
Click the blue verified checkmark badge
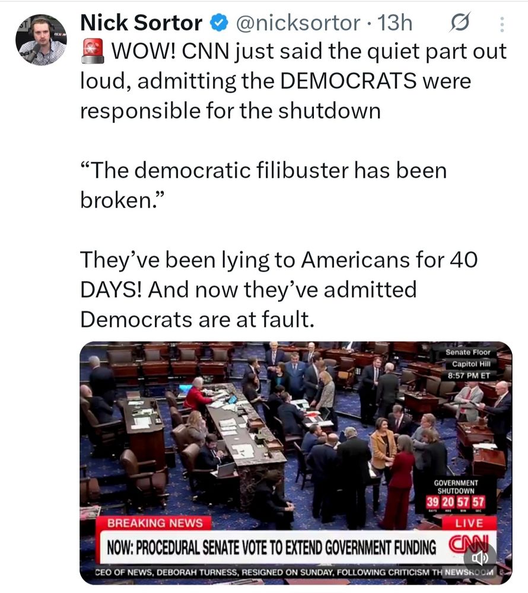click(x=220, y=23)
